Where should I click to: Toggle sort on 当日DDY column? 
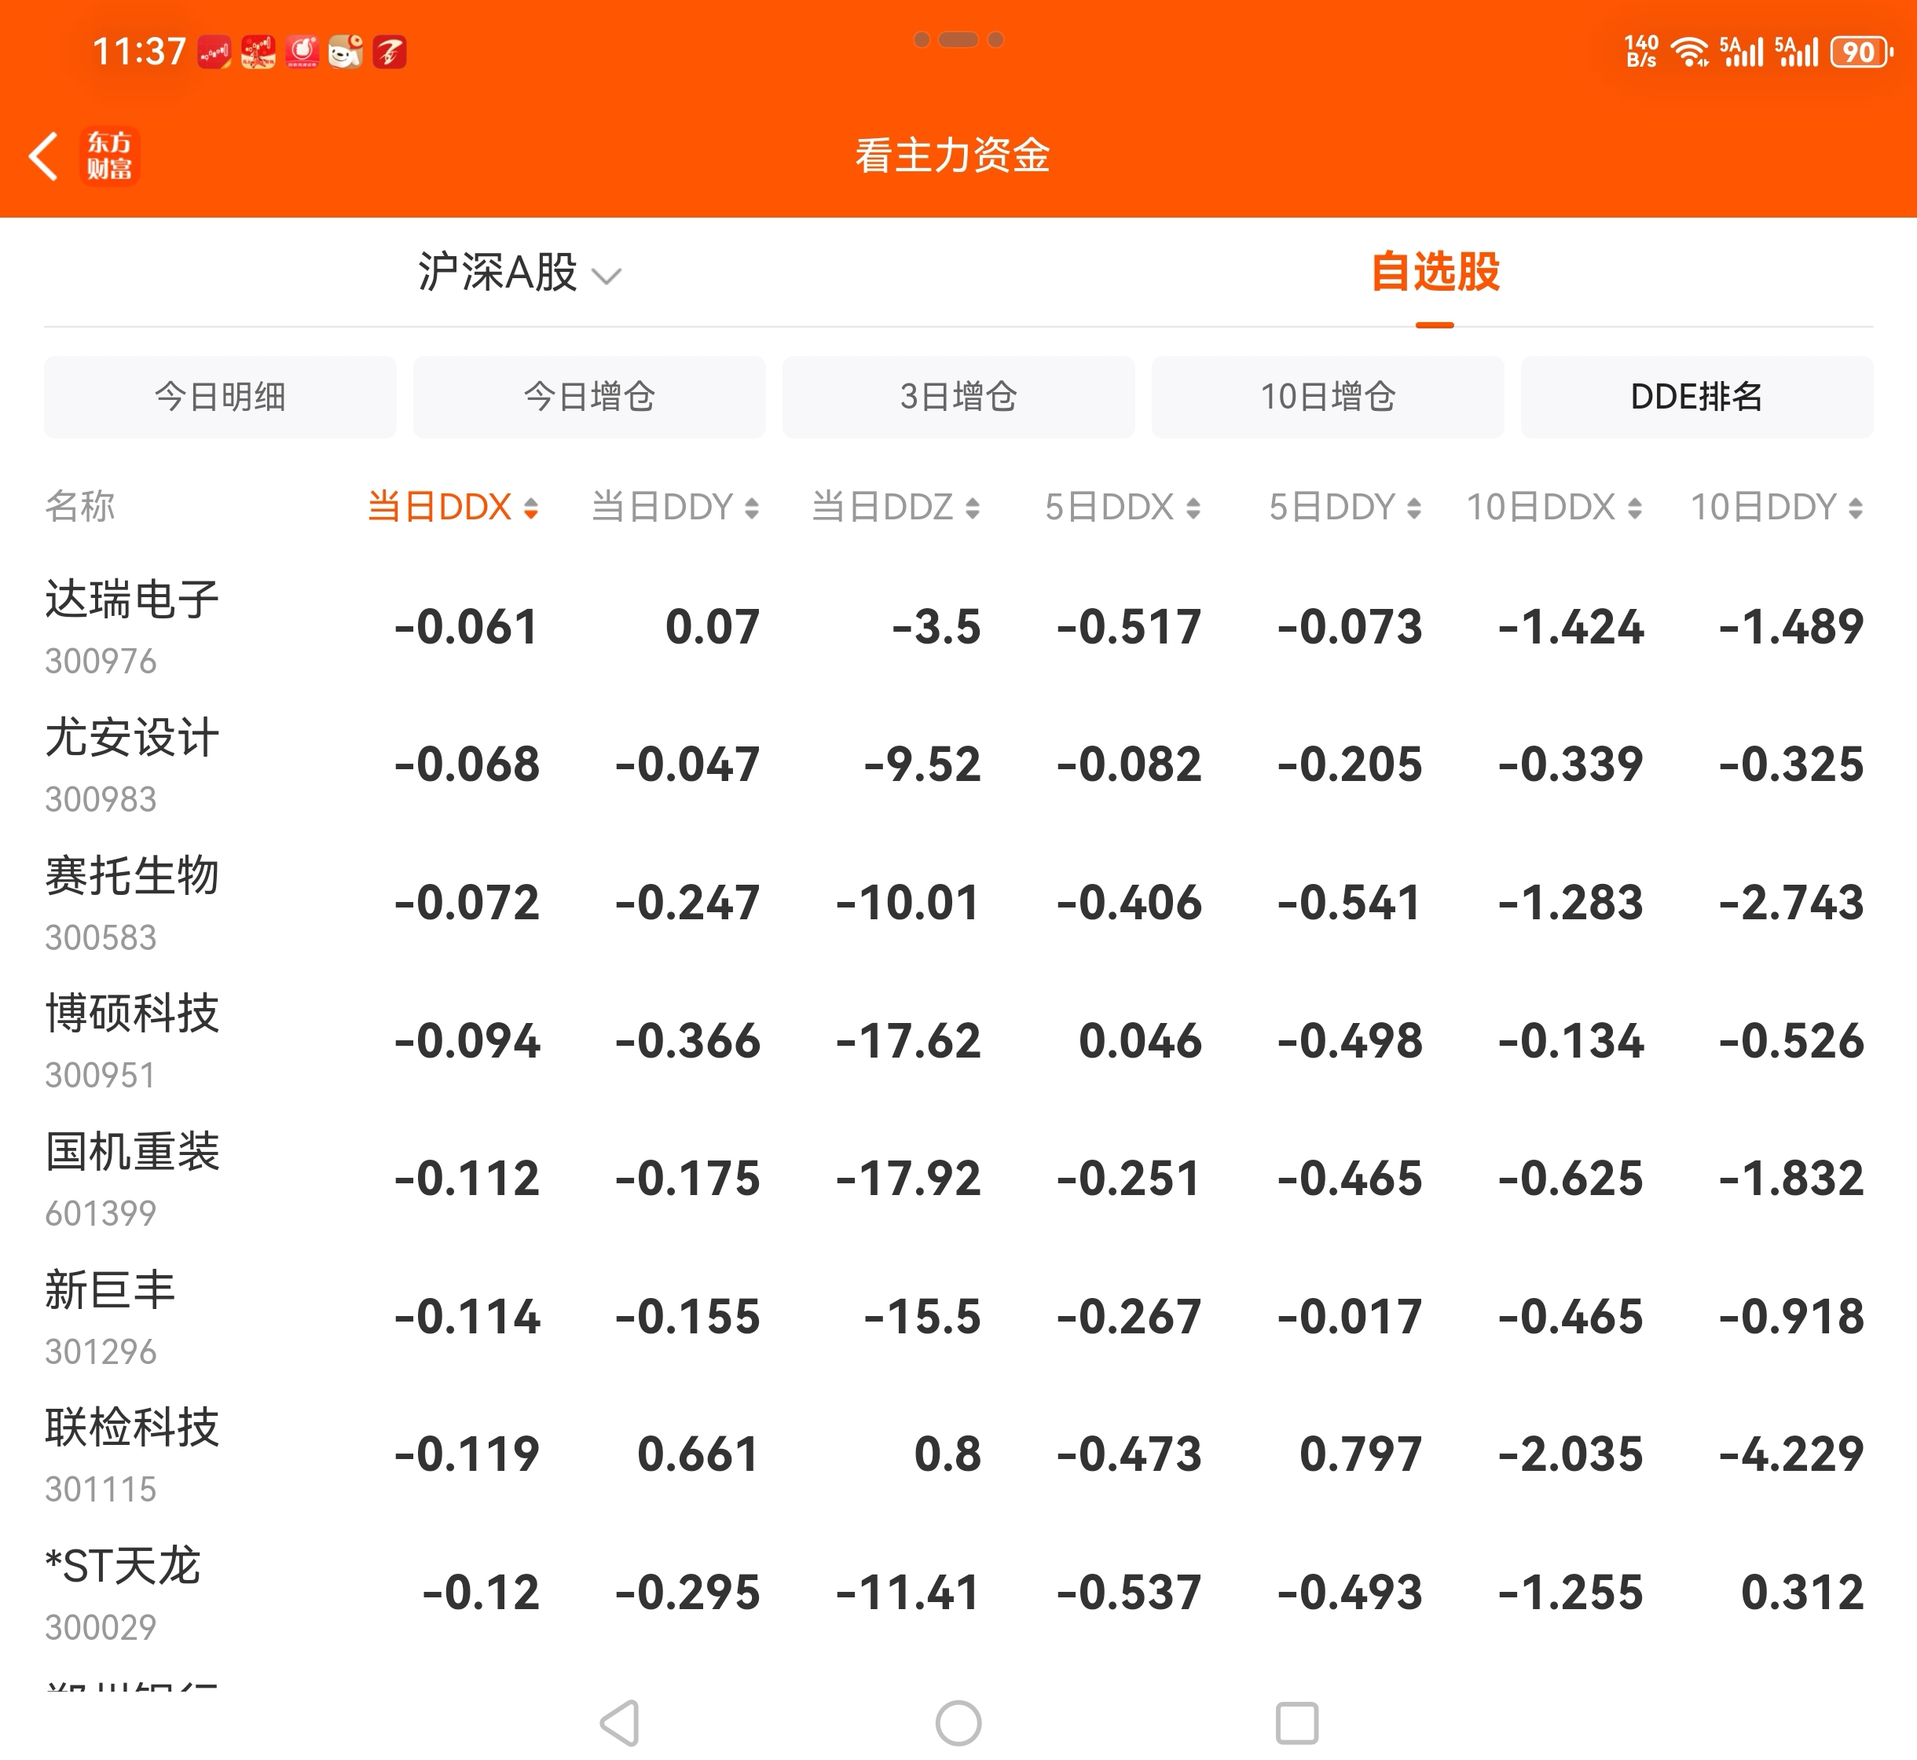coord(674,507)
